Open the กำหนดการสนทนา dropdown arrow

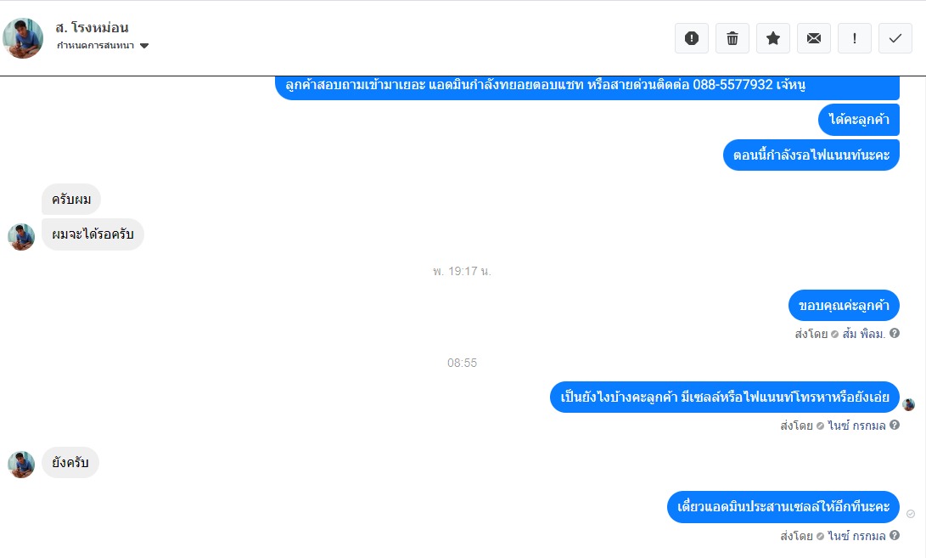pos(144,46)
